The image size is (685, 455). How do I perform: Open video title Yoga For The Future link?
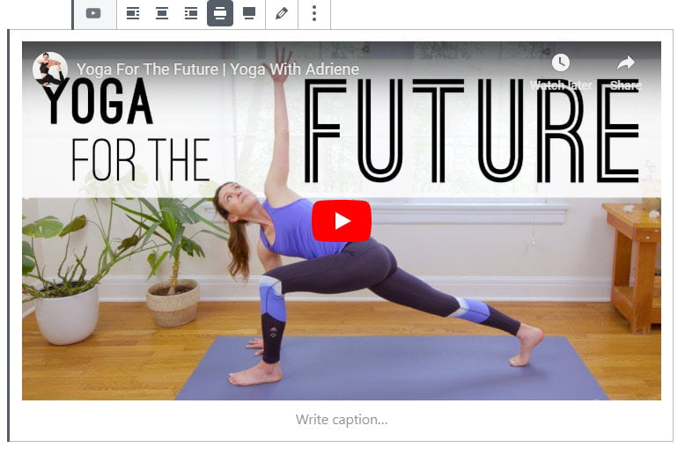pyautogui.click(x=217, y=69)
